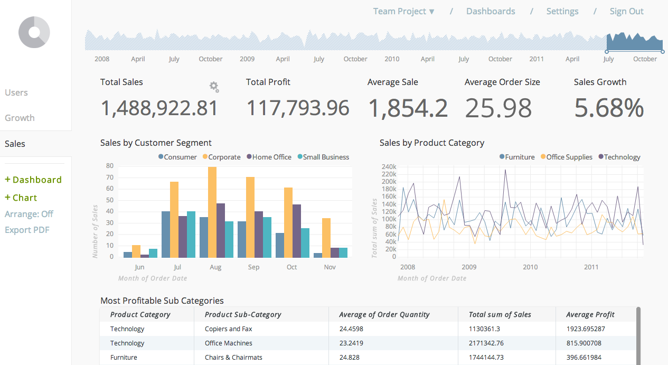668x365 pixels.
Task: Click the Sign Out link
Action: tap(626, 11)
